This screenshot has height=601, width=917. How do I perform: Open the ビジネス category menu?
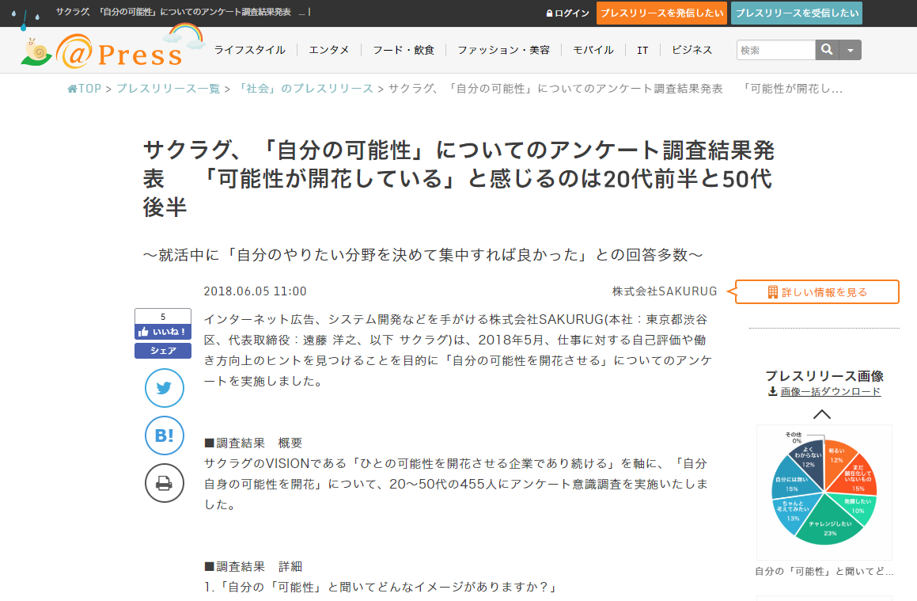coord(692,50)
